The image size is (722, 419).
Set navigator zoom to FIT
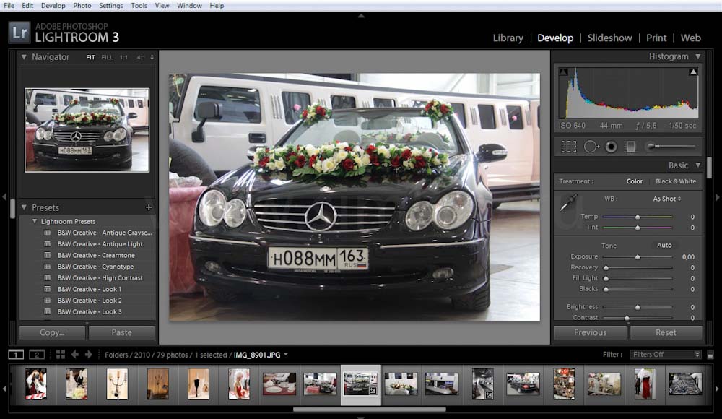[x=90, y=58]
